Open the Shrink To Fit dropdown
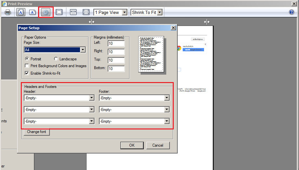The width and height of the screenshot is (299, 170). (x=160, y=12)
